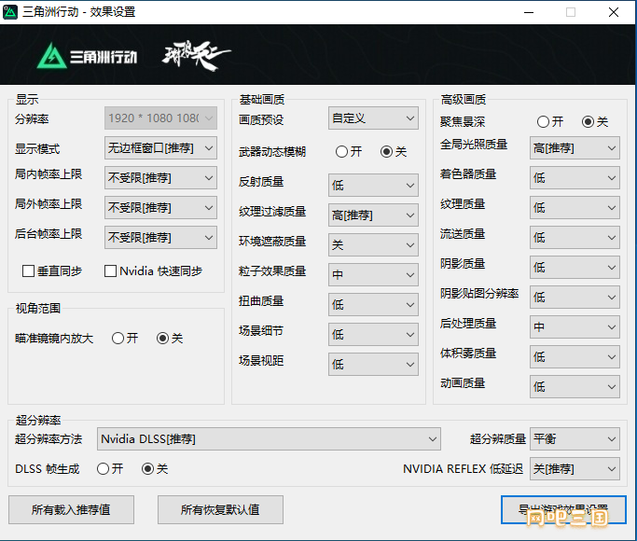Click the 分辨率 label

[32, 119]
